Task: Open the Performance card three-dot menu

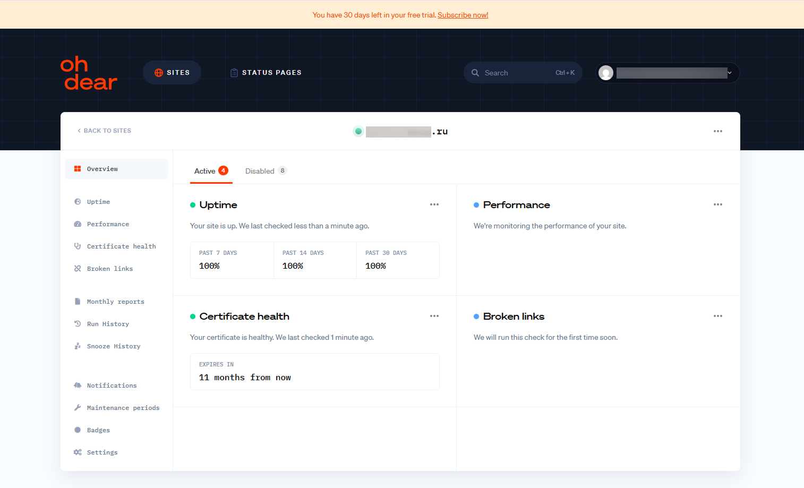Action: [x=718, y=204]
